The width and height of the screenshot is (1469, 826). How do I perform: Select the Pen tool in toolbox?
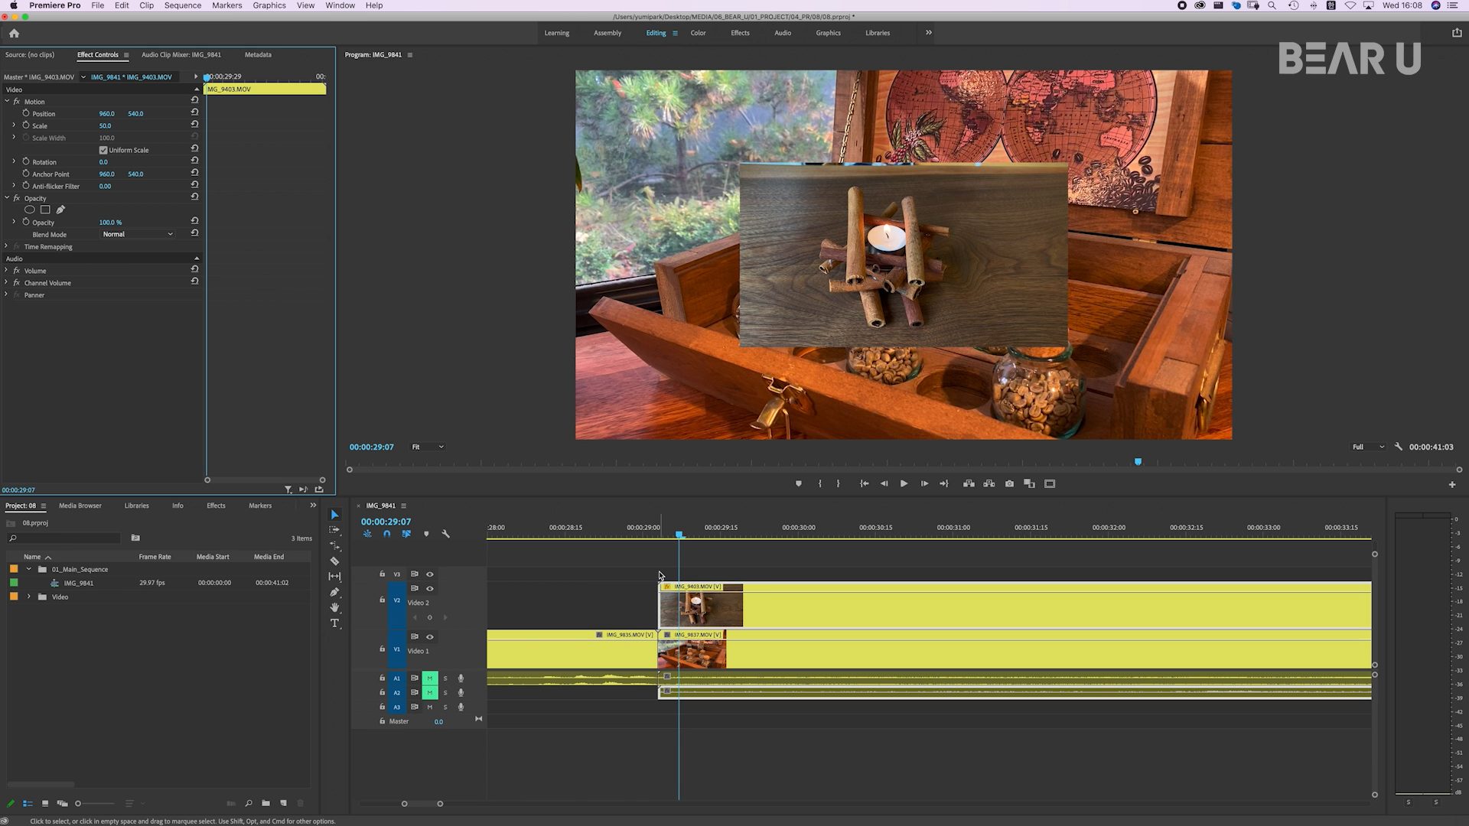click(334, 592)
